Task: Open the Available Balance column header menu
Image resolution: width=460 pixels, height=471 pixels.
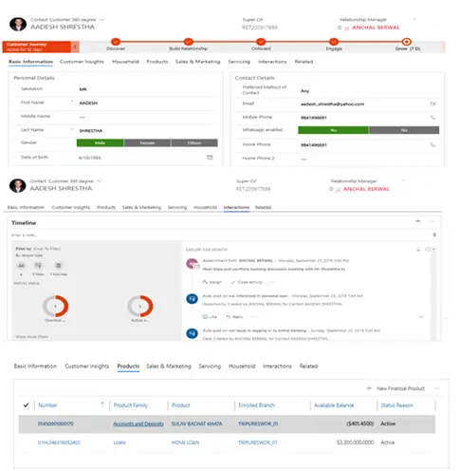Action: point(334,405)
